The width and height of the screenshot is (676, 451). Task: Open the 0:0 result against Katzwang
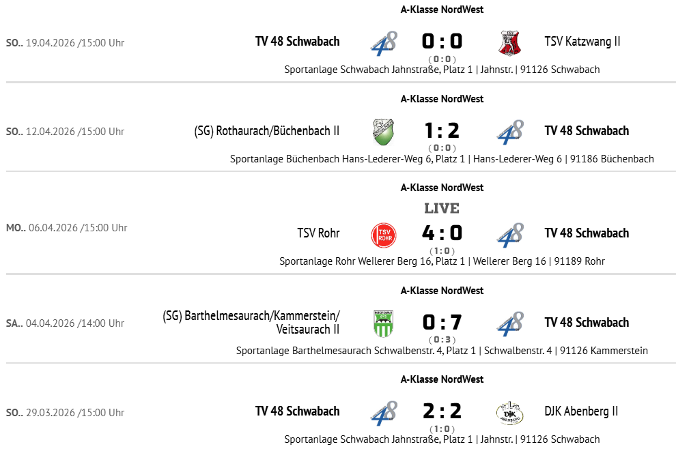click(x=442, y=42)
